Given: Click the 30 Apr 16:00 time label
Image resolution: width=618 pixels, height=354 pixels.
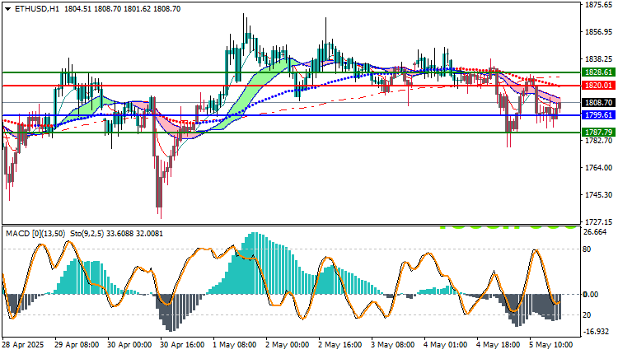Looking at the screenshot, I should (182, 345).
